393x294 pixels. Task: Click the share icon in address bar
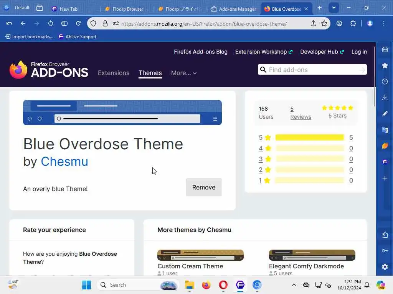pos(313,23)
